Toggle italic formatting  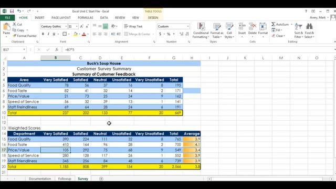(48, 34)
